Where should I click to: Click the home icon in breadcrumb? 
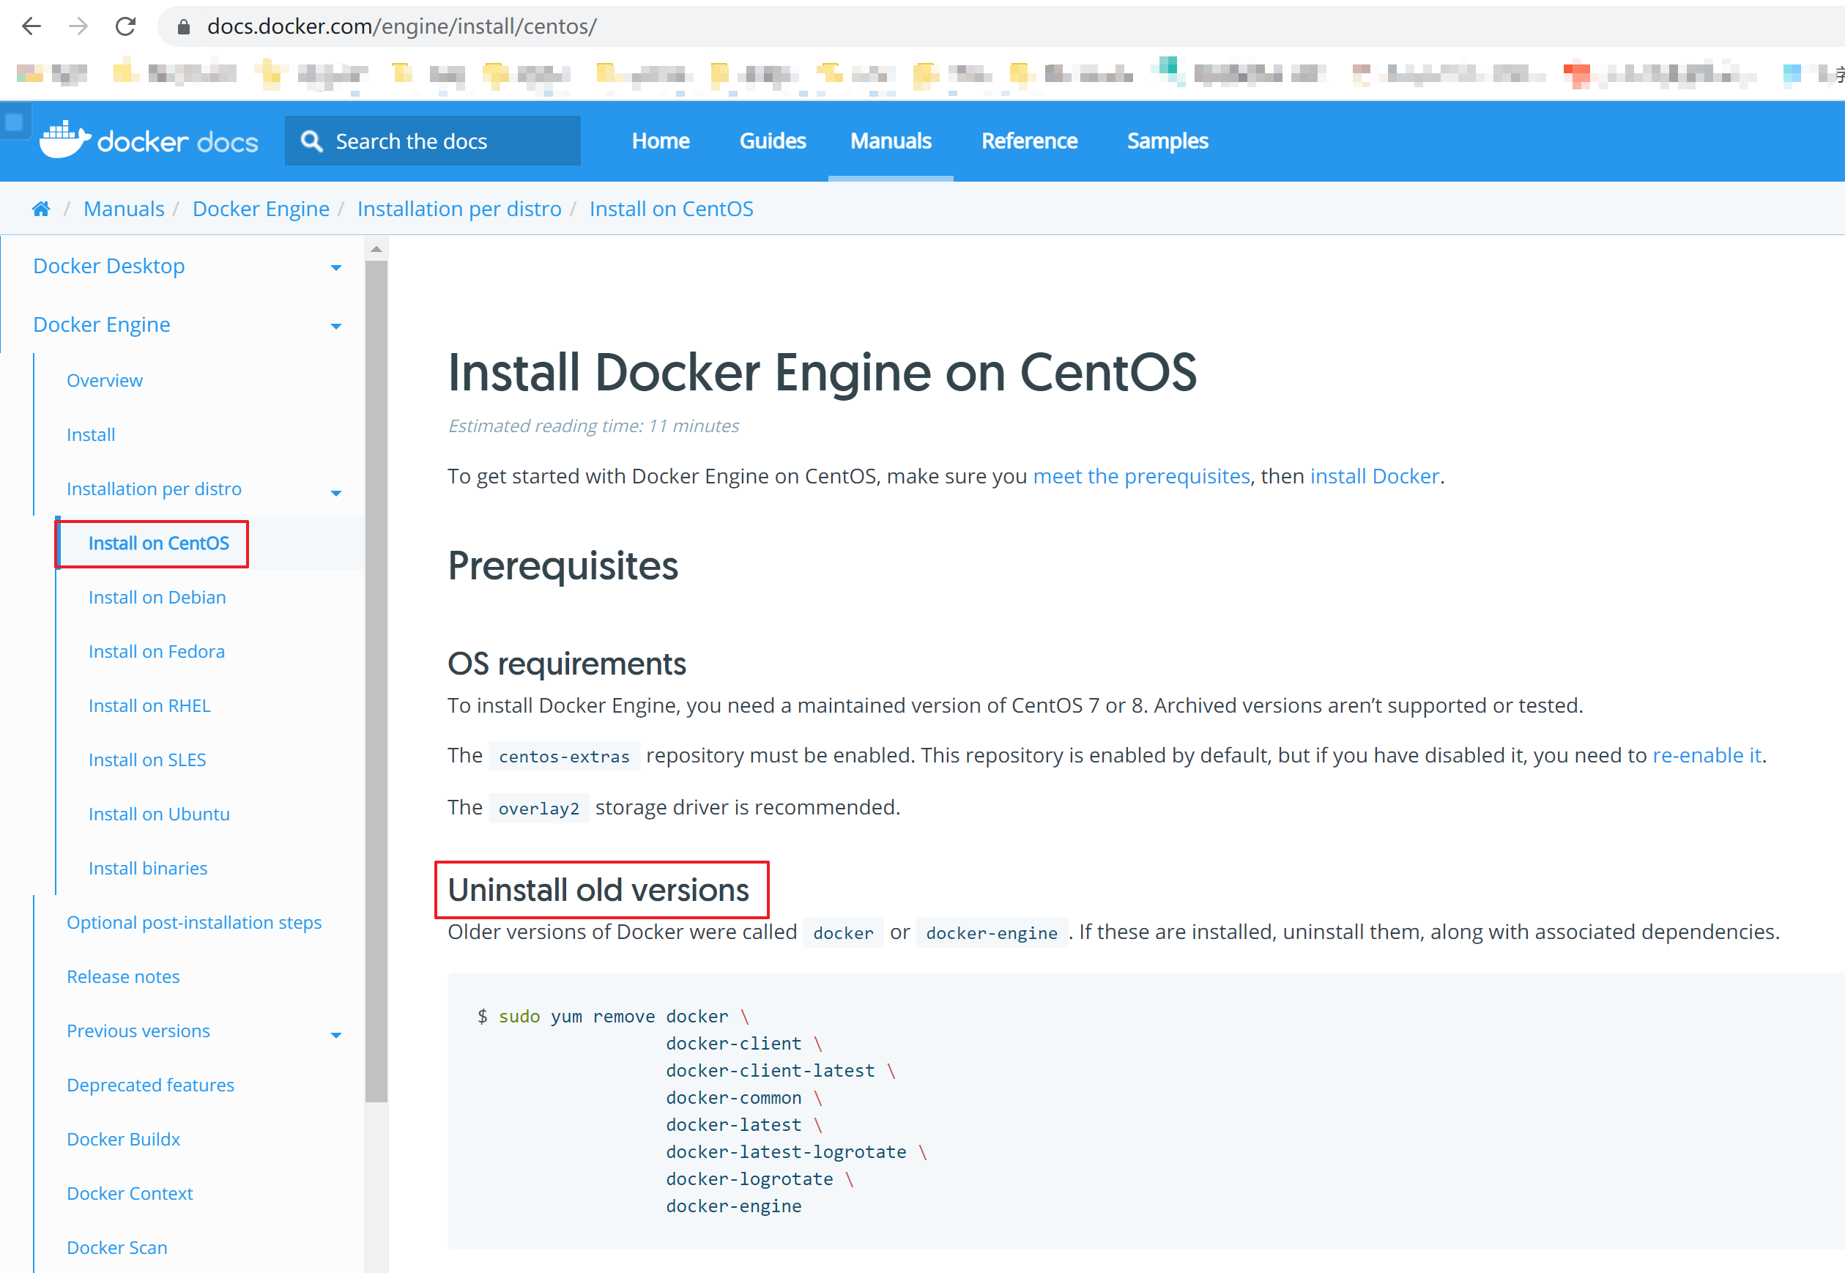[x=41, y=209]
